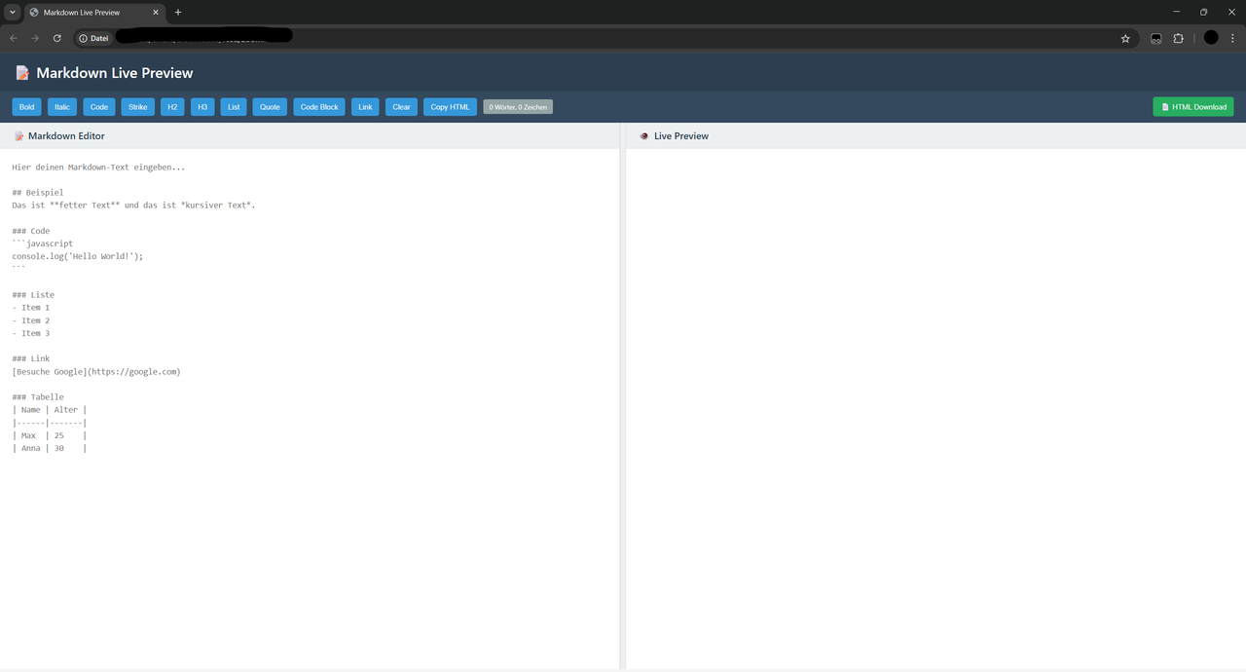This screenshot has height=672, width=1246.
Task: Click the '### Liste' line
Action: point(33,294)
